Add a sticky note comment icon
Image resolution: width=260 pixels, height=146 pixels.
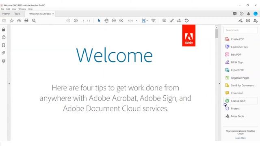coord(164,21)
